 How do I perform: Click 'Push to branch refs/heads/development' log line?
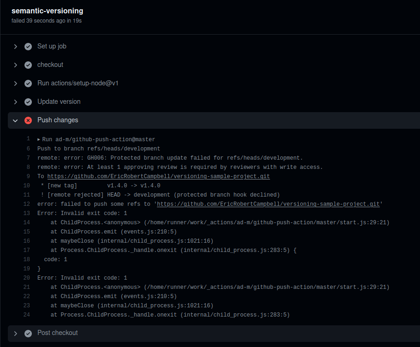coord(99,149)
